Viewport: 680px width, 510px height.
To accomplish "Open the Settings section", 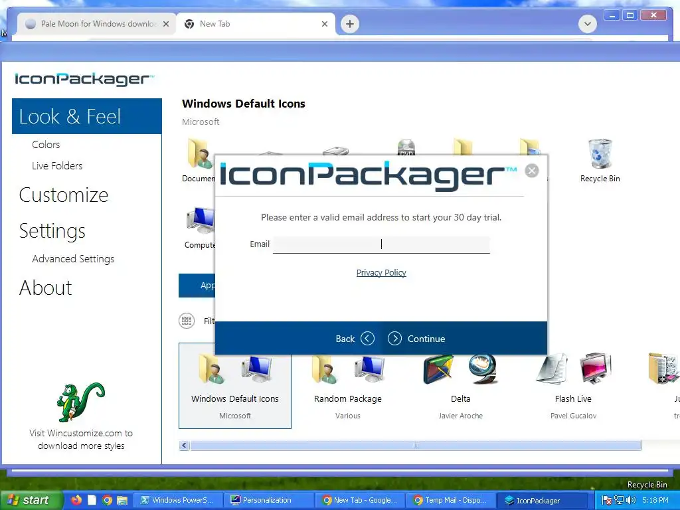I will (52, 231).
